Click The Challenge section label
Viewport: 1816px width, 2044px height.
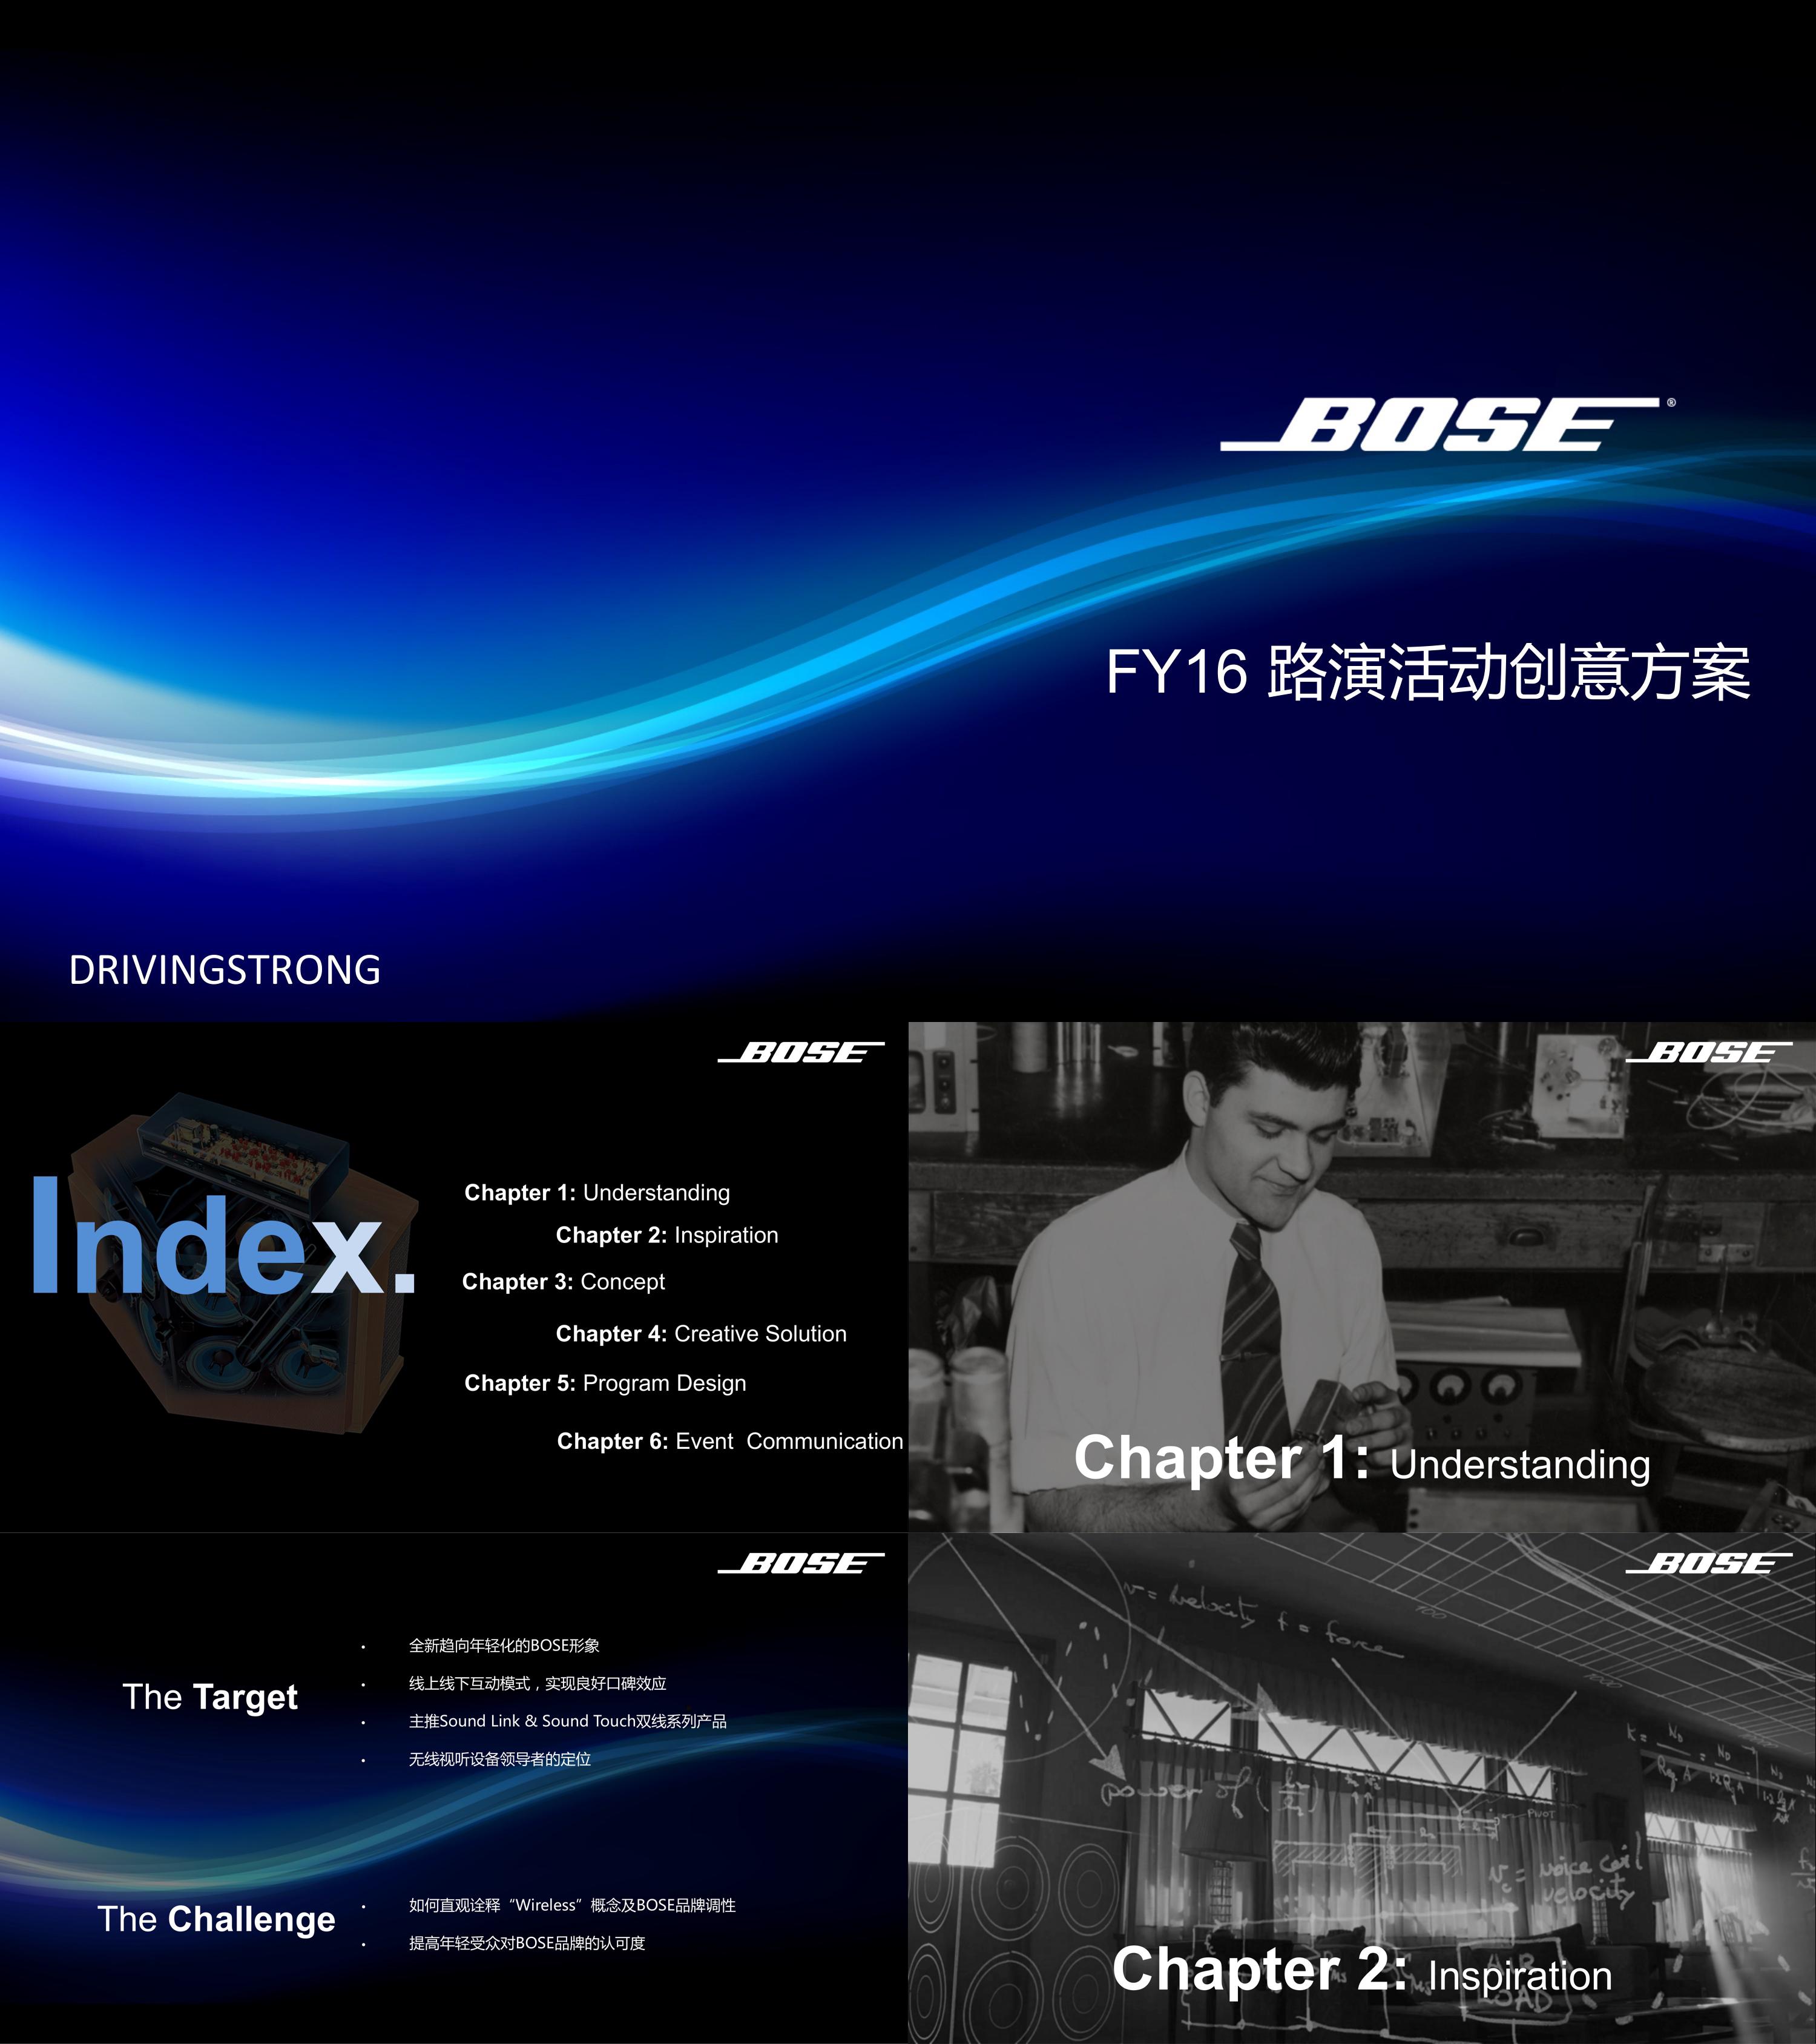pos(177,1911)
